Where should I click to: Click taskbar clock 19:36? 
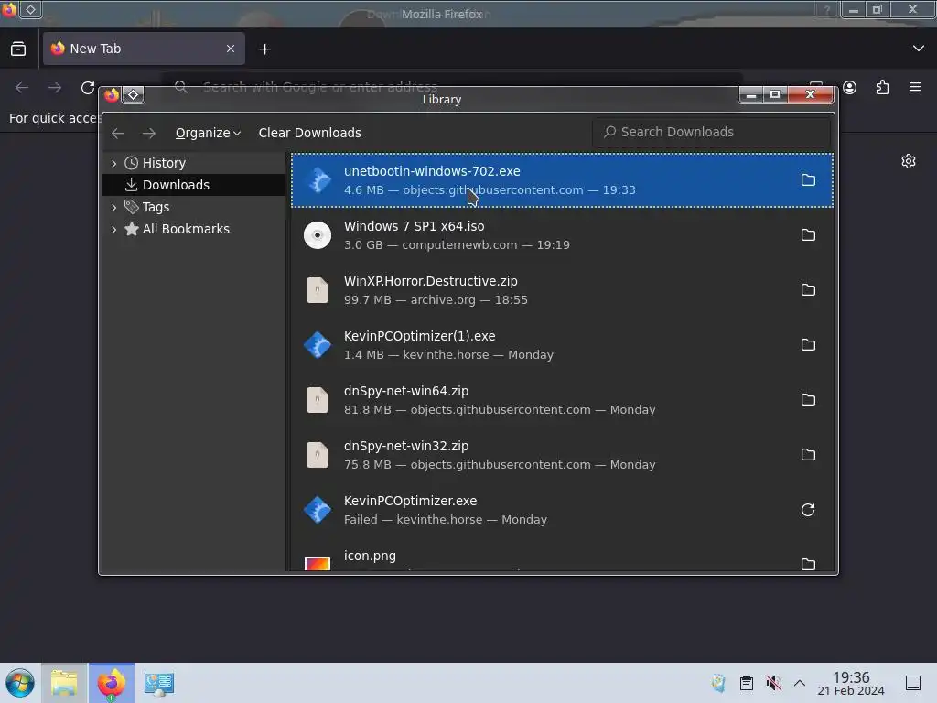pyautogui.click(x=851, y=683)
